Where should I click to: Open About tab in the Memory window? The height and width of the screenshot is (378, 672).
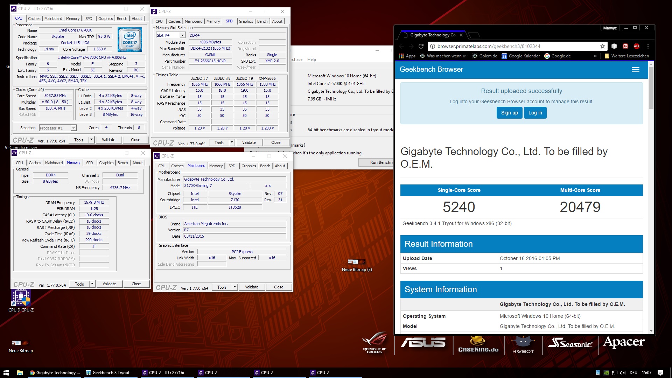138,163
